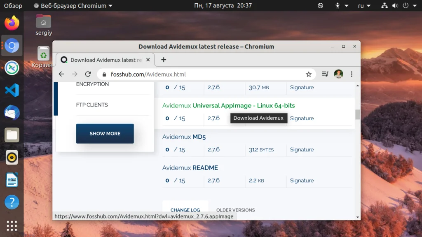Switch to CHANGE LOG tab
Screen dimensions: 422x237
pyautogui.click(x=185, y=210)
